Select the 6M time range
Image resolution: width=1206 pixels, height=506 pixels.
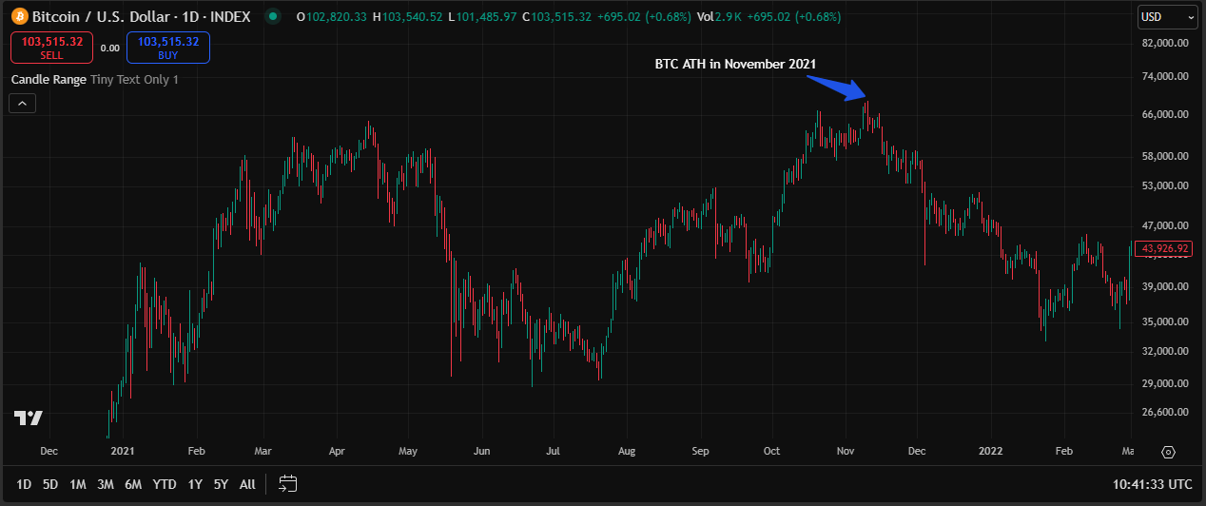133,484
